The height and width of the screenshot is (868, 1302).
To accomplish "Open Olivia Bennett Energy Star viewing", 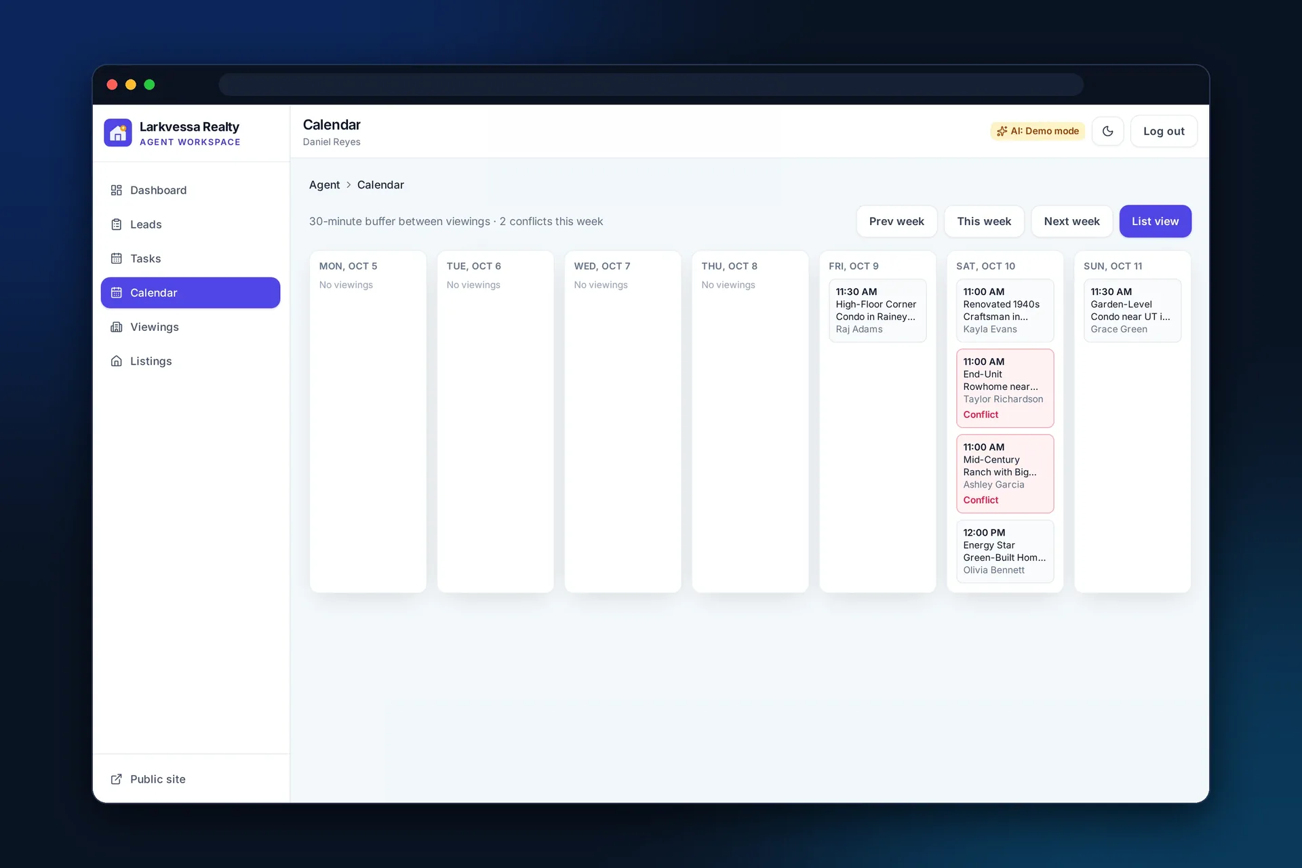I will click(1005, 551).
